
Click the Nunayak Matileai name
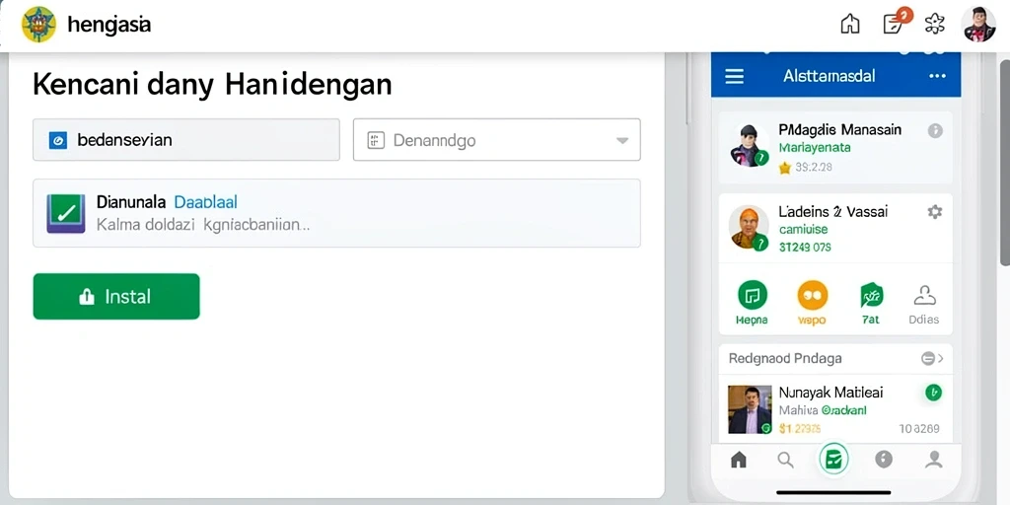[830, 392]
